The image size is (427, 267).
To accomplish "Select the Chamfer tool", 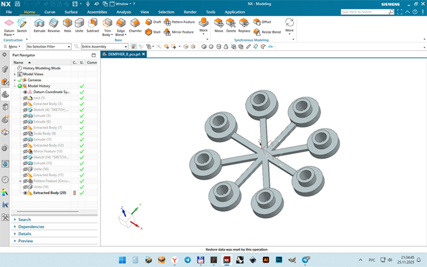I will [135, 26].
